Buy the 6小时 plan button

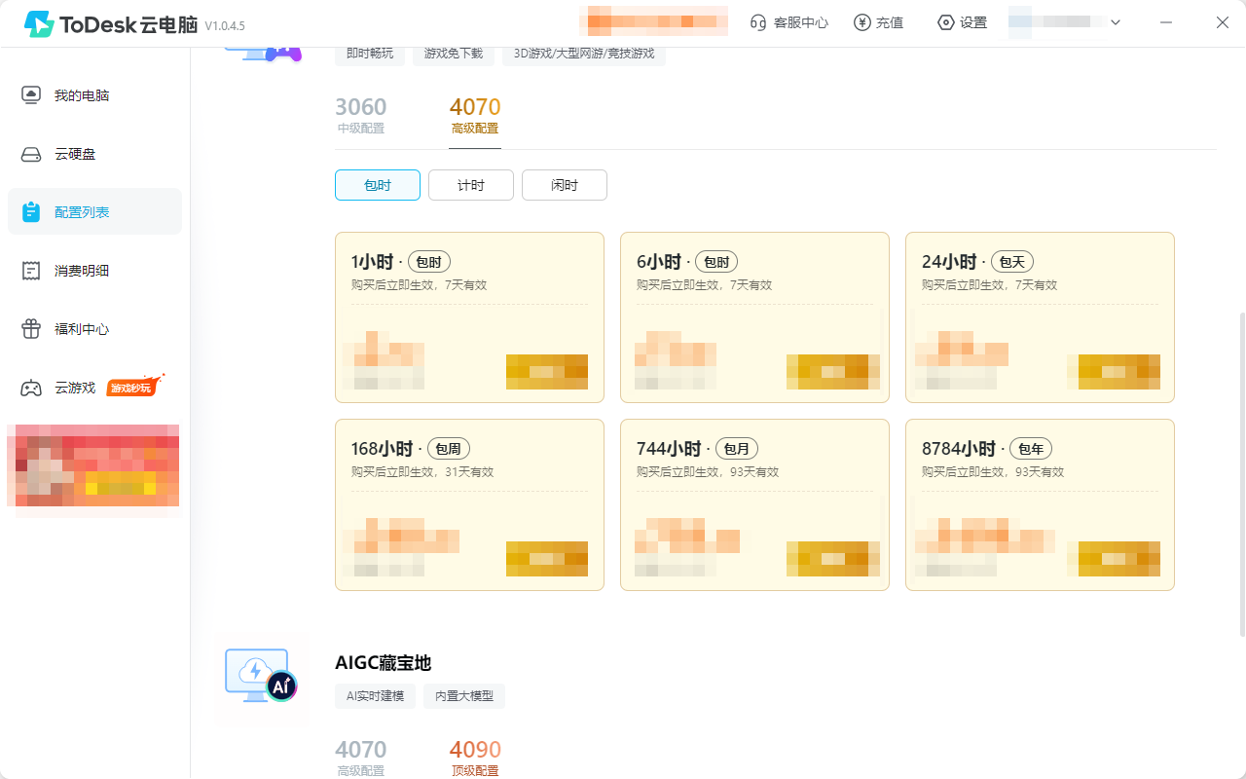pyautogui.click(x=832, y=372)
